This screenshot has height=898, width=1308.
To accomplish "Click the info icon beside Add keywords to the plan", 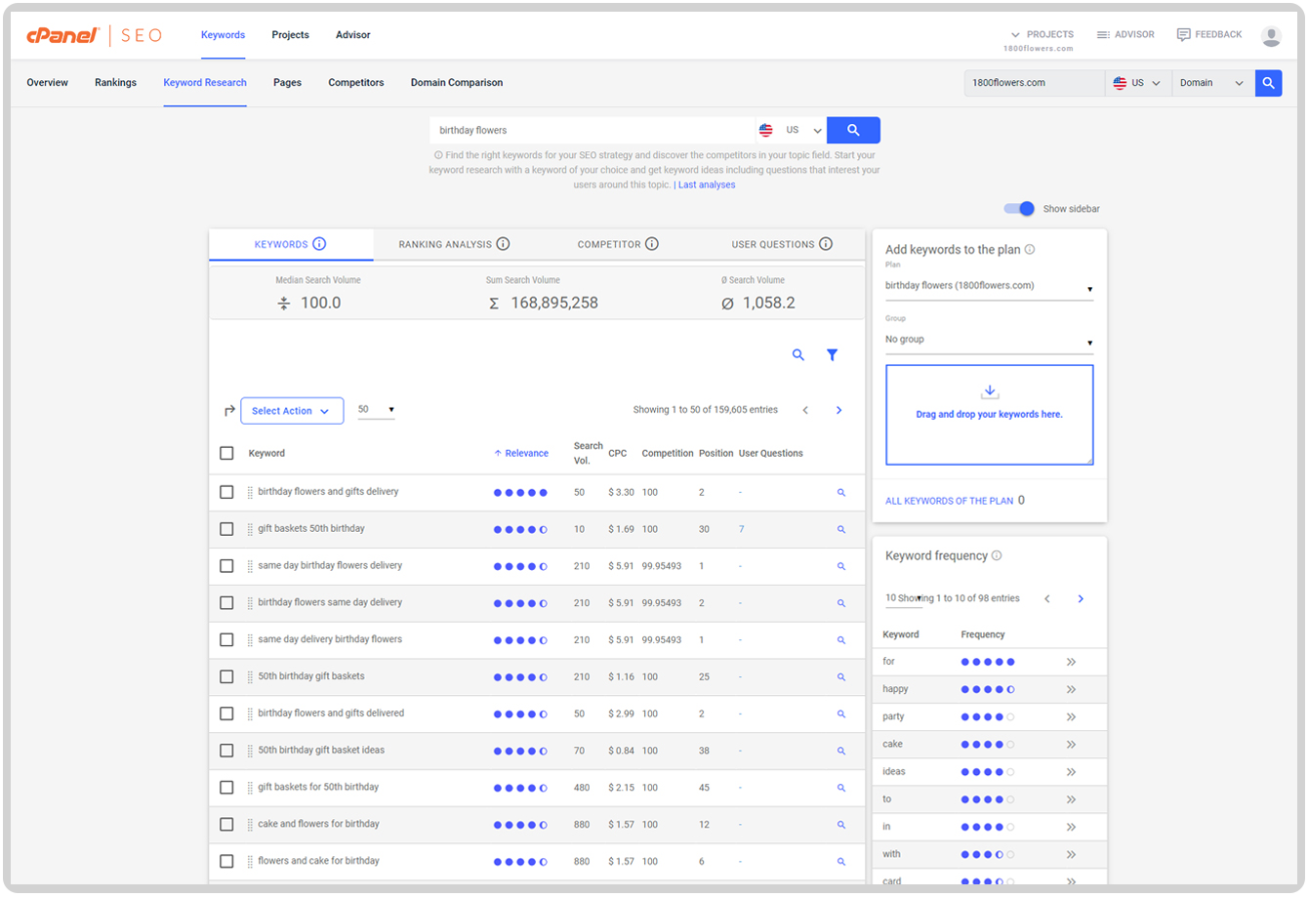I will (x=1030, y=249).
